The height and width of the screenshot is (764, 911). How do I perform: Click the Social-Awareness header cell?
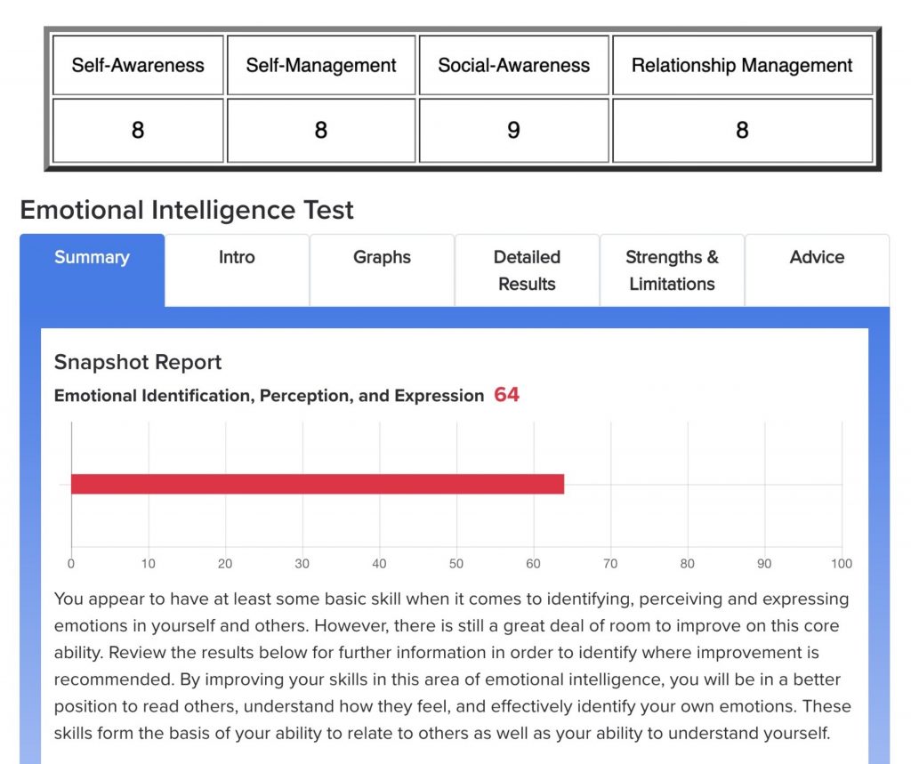tap(513, 65)
